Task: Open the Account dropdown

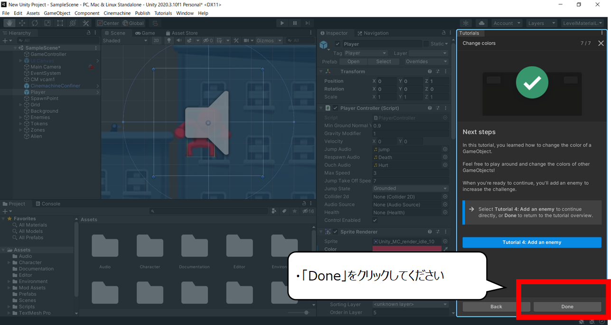Action: click(507, 23)
